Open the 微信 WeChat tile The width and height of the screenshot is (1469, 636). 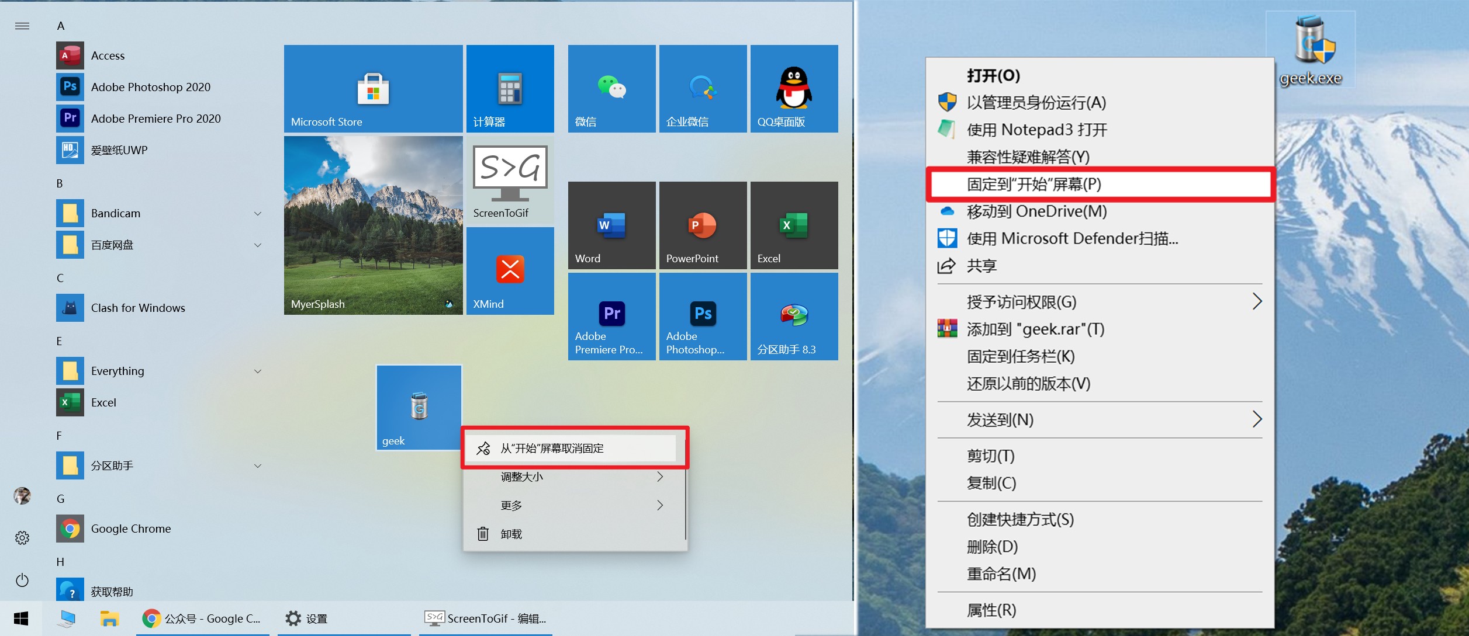tap(611, 89)
